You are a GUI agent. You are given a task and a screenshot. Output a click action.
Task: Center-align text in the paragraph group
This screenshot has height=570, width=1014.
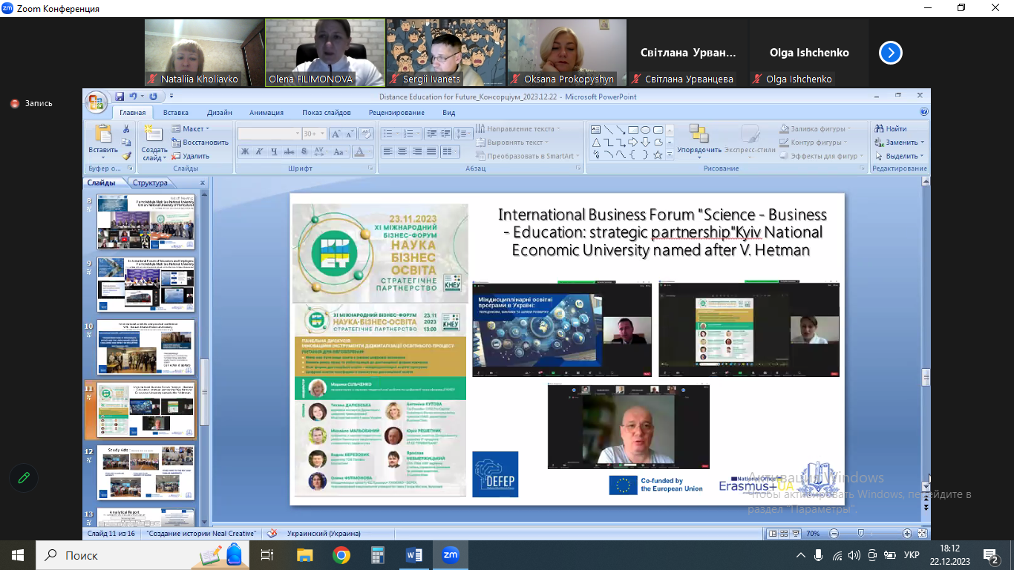tap(402, 151)
